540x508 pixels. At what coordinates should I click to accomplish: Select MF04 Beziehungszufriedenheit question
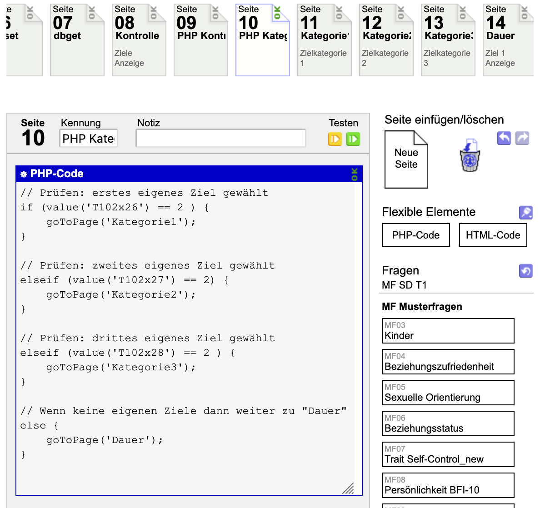point(448,362)
